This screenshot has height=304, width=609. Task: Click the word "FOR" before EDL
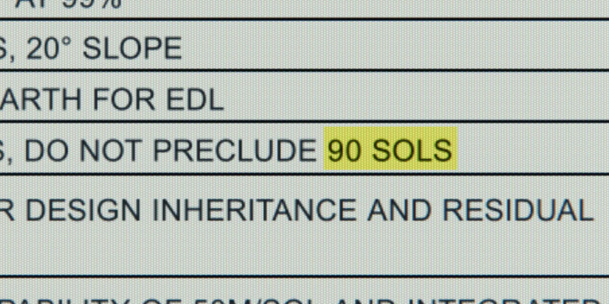pyautogui.click(x=124, y=100)
